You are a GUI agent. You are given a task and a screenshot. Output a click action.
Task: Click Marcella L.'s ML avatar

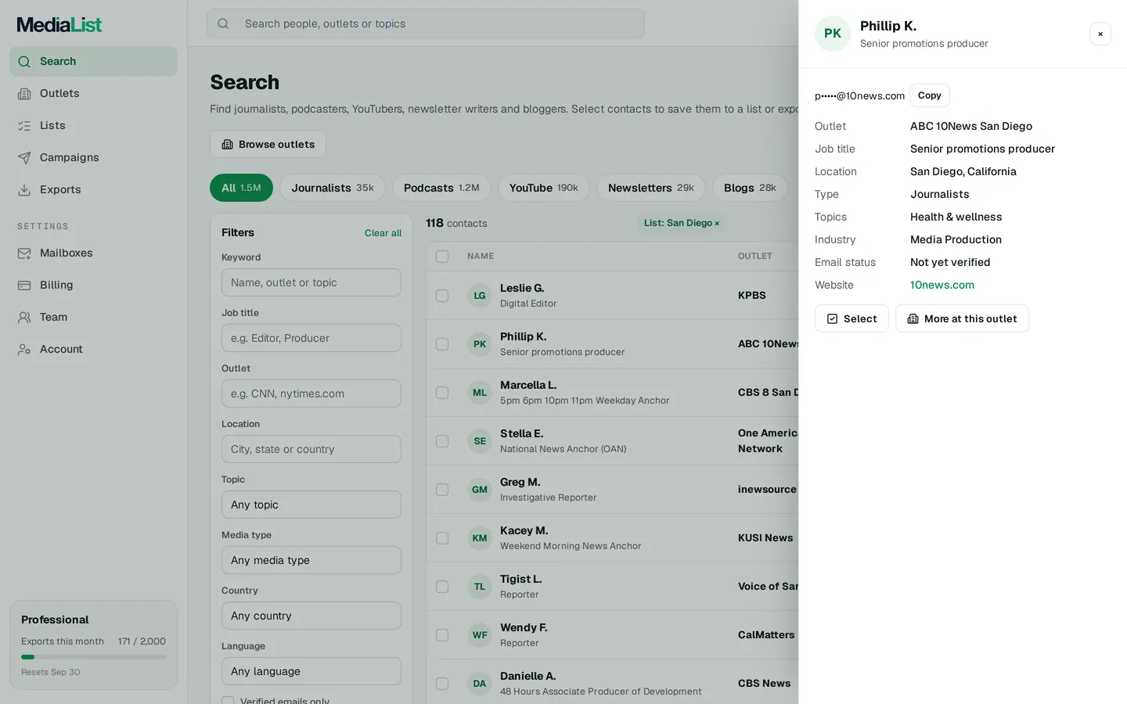pyautogui.click(x=480, y=393)
